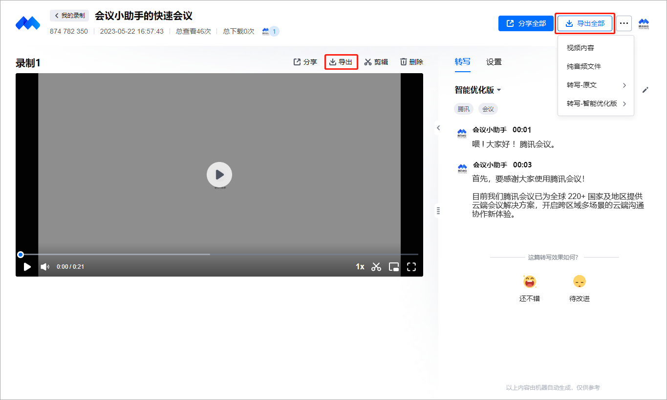The width and height of the screenshot is (667, 400).
Task: Expand the 转写-智能优化版 submenu
Action: pyautogui.click(x=595, y=103)
